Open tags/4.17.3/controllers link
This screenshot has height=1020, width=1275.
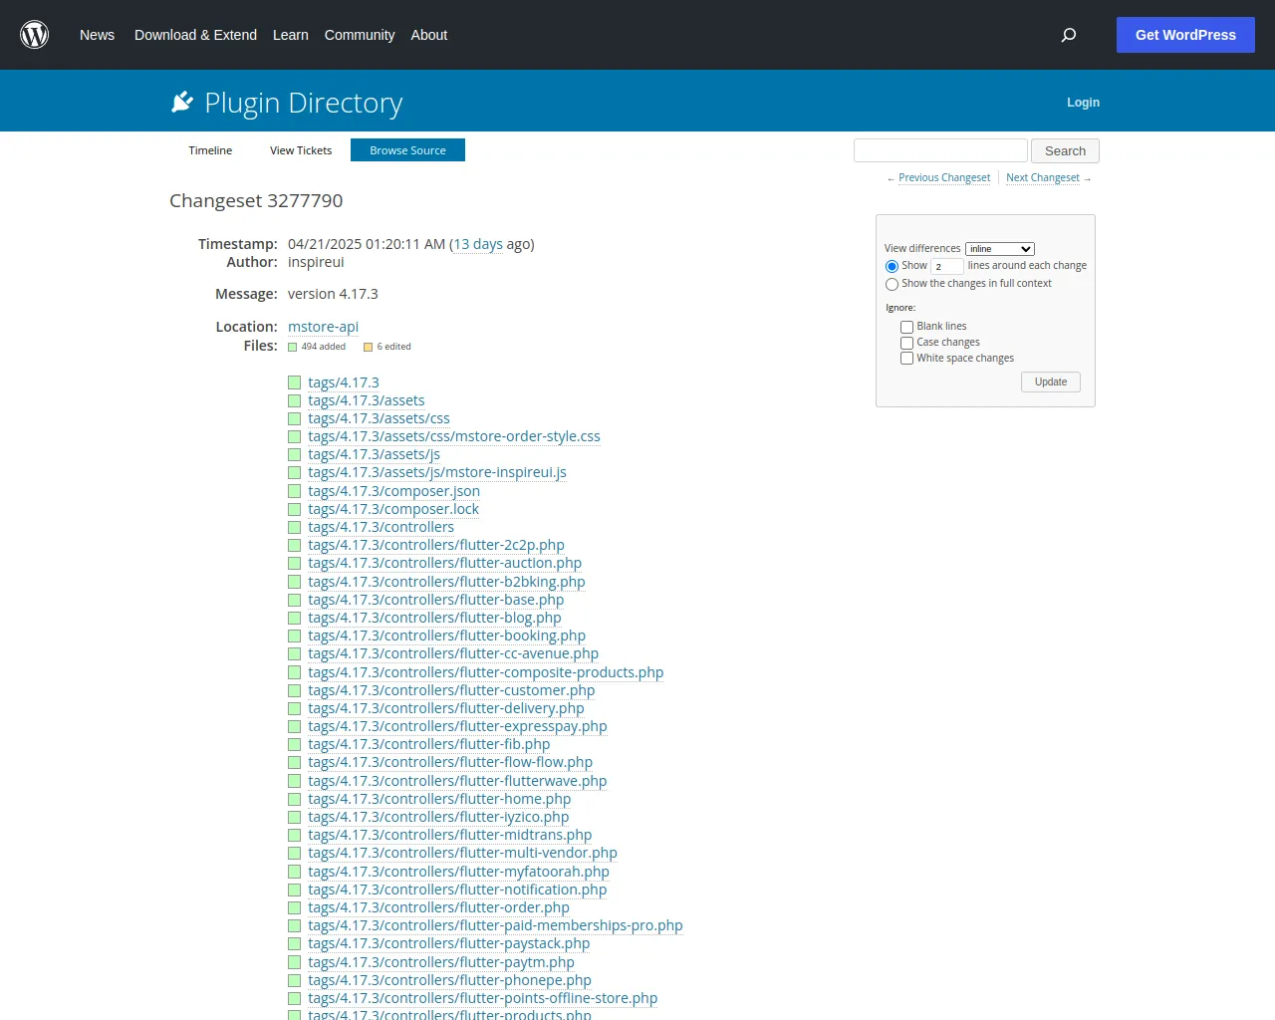[x=381, y=527]
